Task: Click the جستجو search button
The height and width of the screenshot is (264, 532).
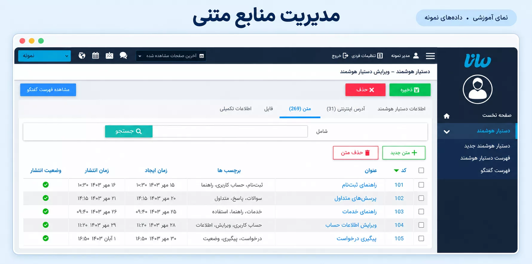Action: coord(129,131)
